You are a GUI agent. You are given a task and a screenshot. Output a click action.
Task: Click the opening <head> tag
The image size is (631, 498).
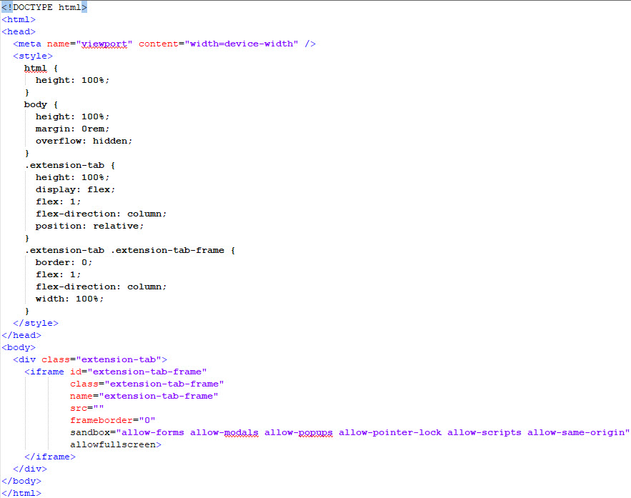click(19, 31)
